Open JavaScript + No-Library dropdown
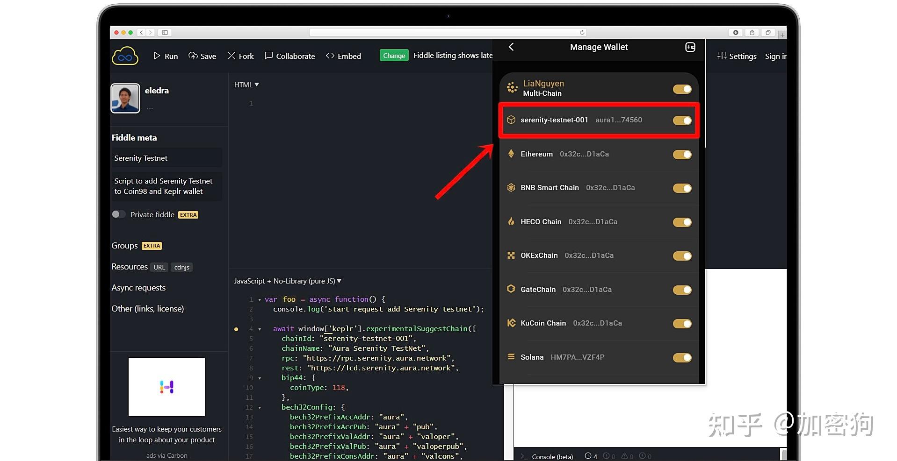The height and width of the screenshot is (461, 897). 288,281
